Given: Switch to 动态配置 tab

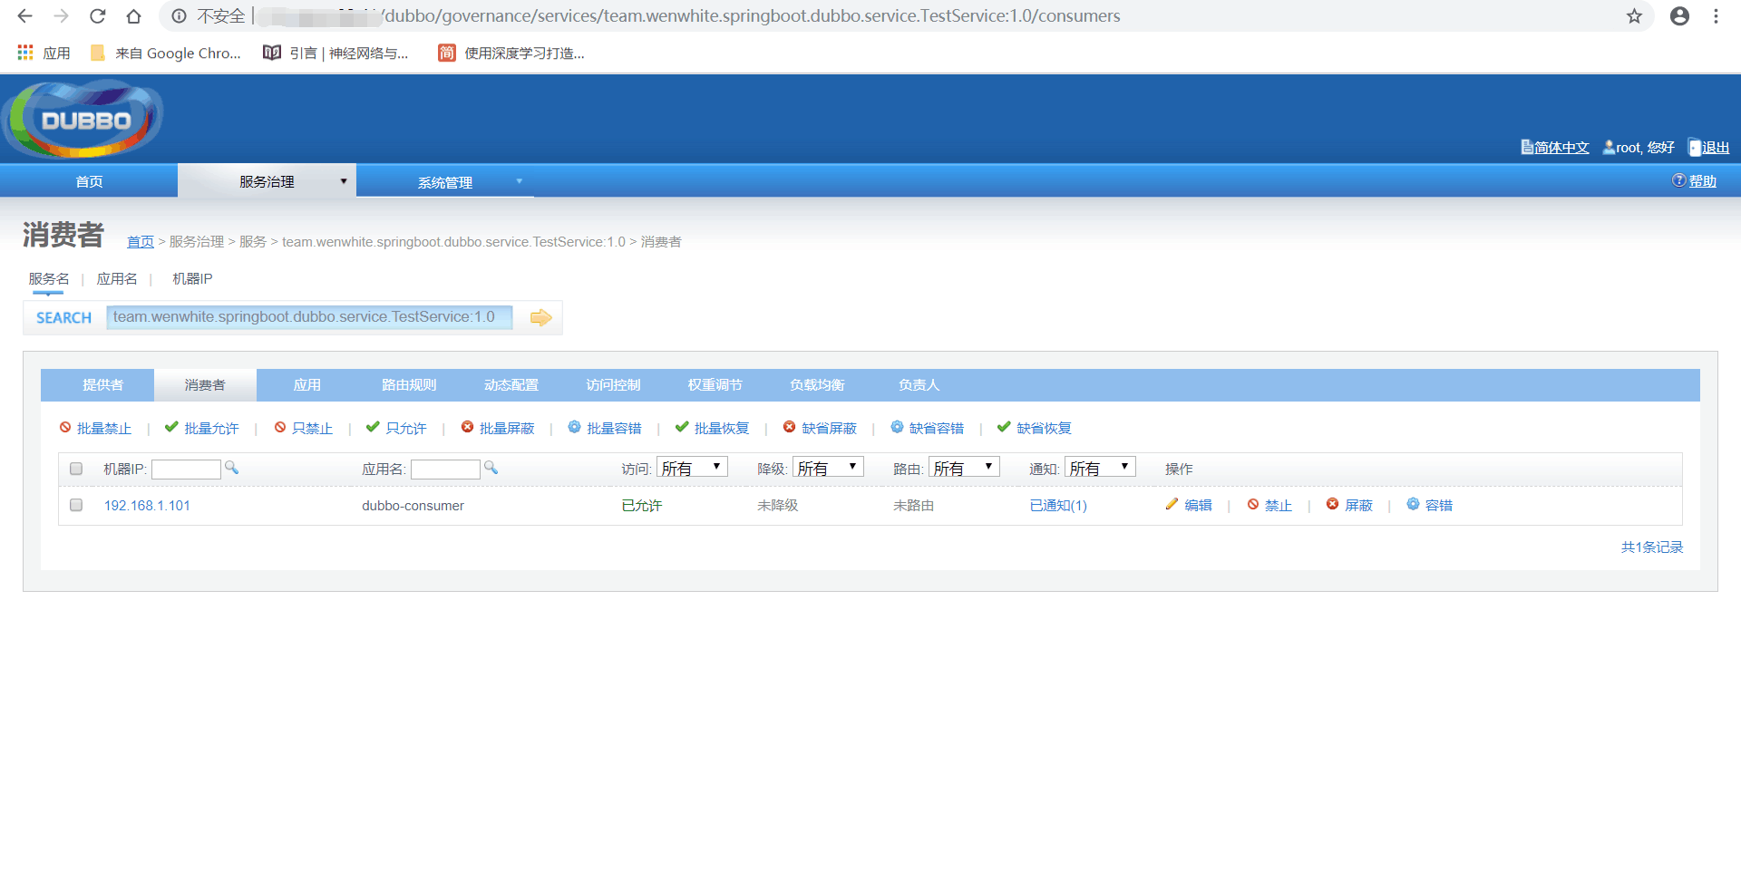Looking at the screenshot, I should pyautogui.click(x=511, y=385).
